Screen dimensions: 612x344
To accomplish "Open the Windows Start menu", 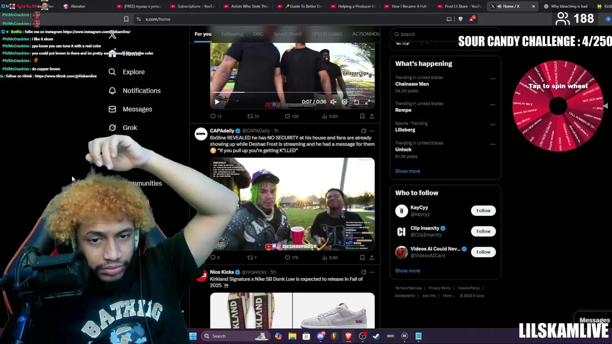I will point(193,336).
